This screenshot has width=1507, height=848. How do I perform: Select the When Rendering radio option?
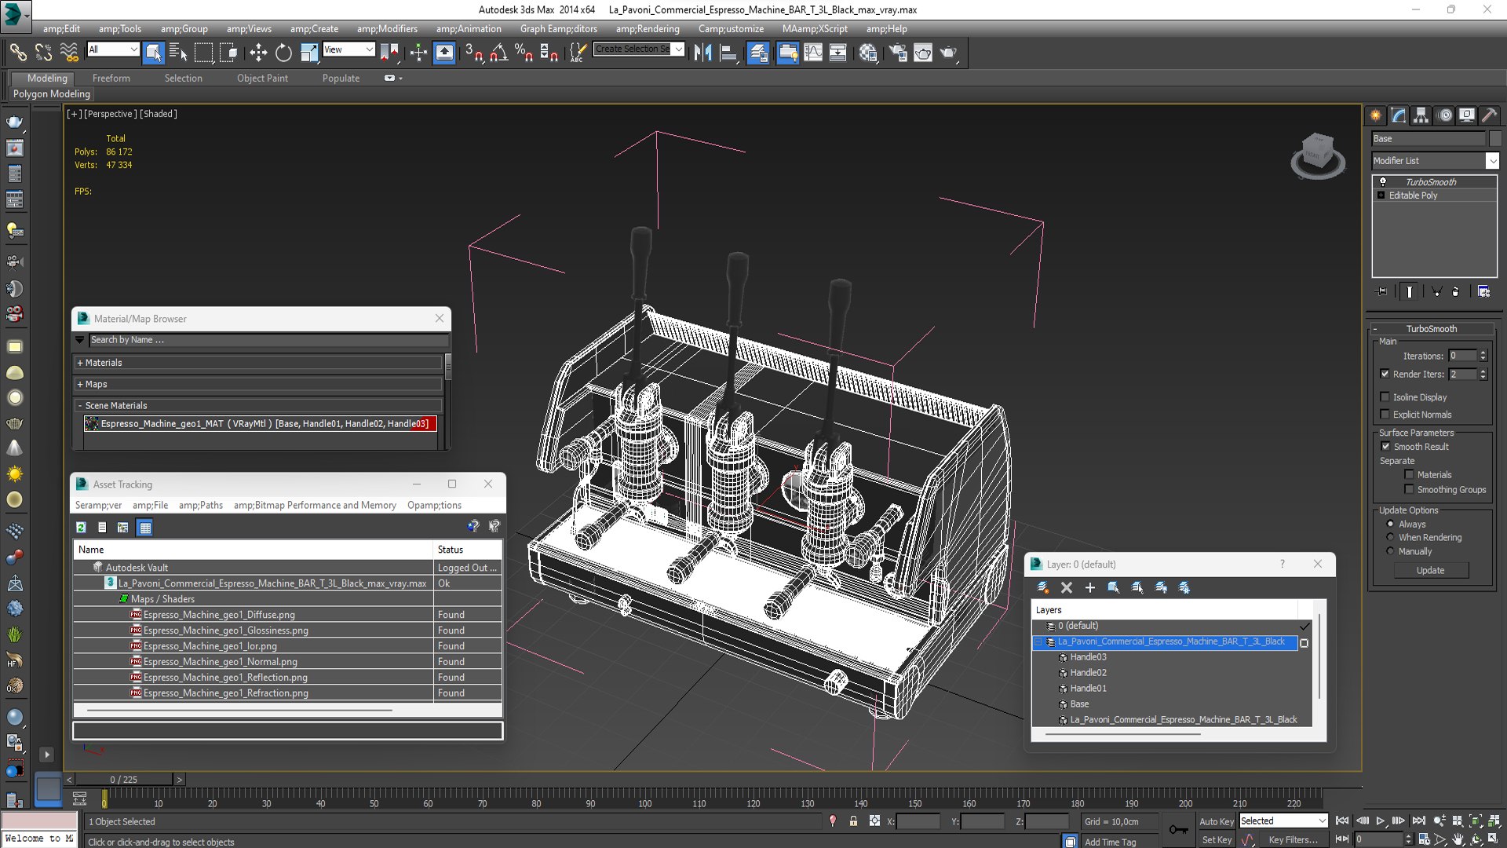click(x=1390, y=537)
